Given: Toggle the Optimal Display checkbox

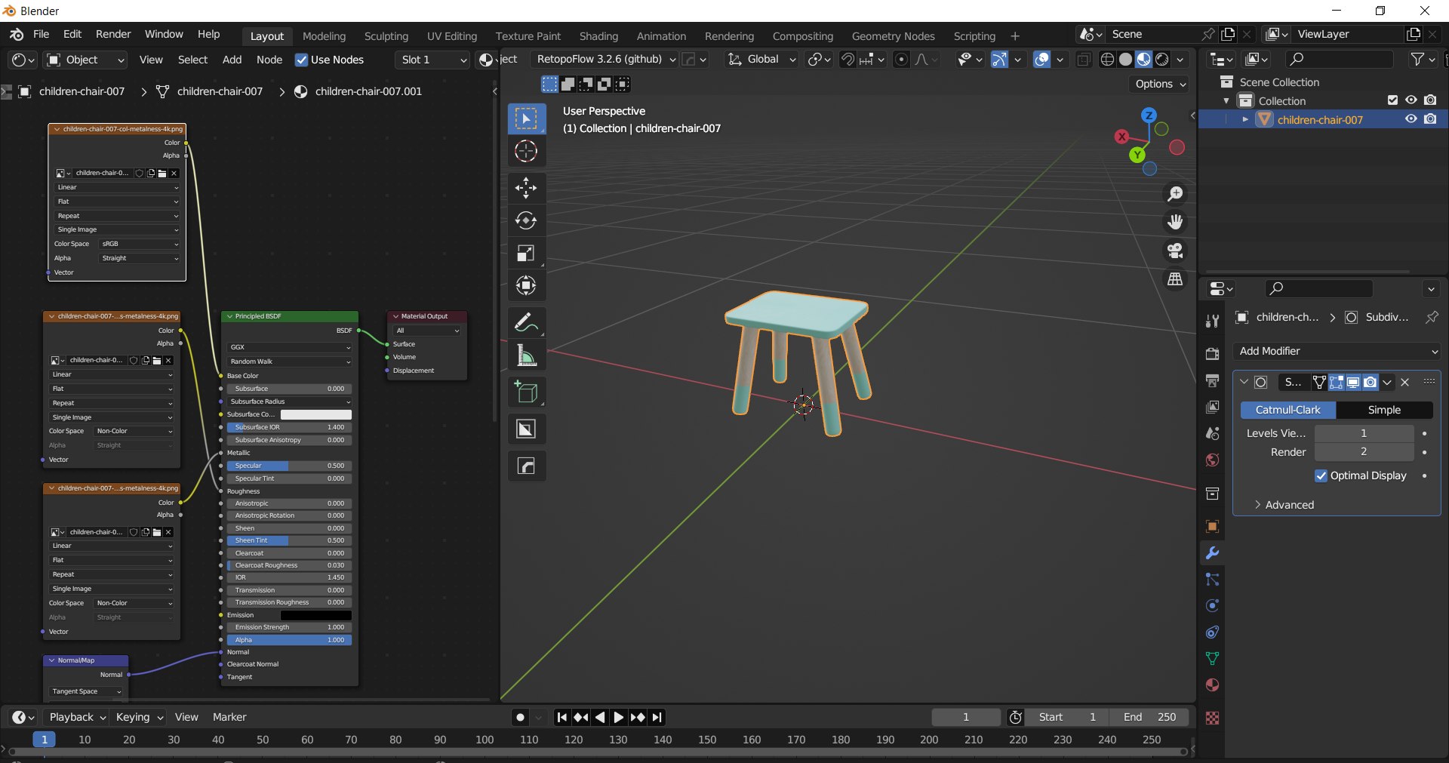Looking at the screenshot, I should point(1321,475).
